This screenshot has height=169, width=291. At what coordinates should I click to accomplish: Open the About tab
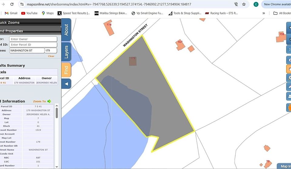point(66,29)
